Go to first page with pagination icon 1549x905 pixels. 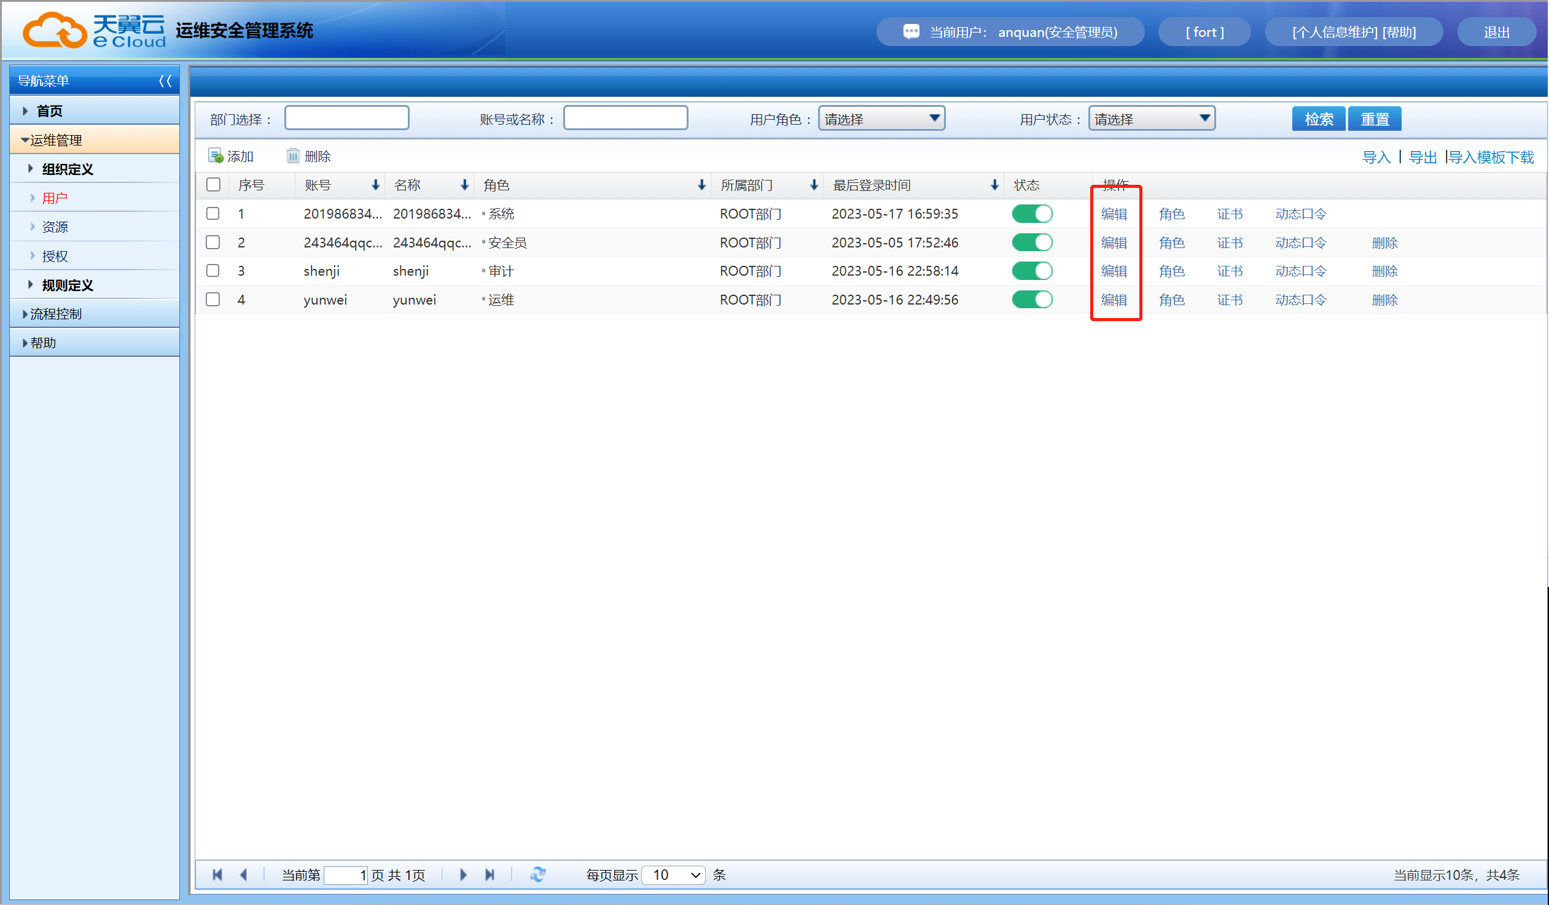coord(217,874)
